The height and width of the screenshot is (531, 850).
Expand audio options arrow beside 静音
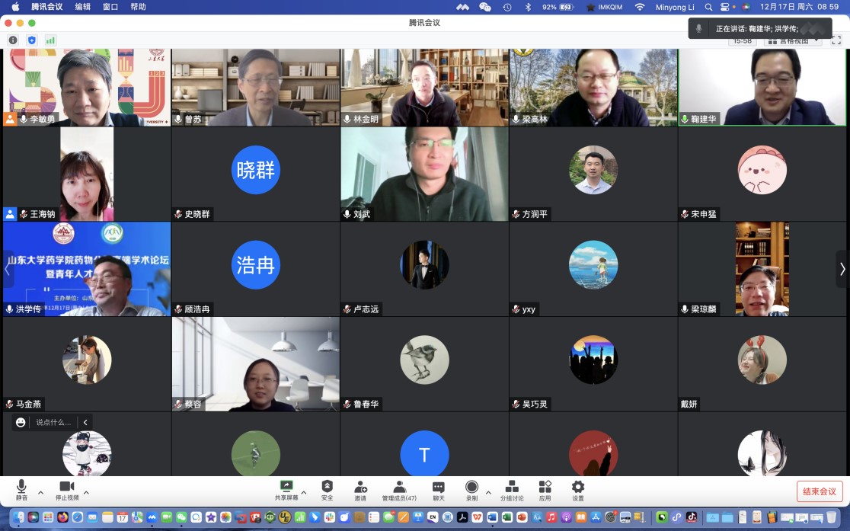[x=41, y=493]
